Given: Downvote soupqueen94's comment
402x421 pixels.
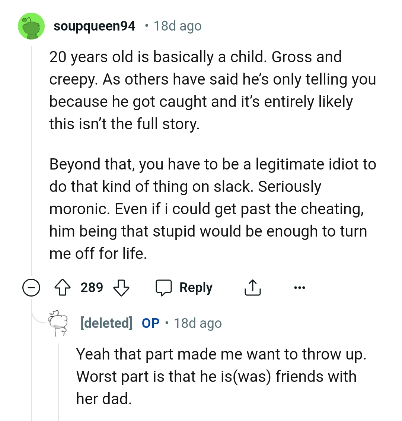Looking at the screenshot, I should pos(121,288).
